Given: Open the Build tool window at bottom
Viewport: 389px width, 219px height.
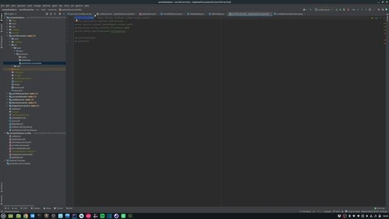Looking at the screenshot, I should (69, 208).
